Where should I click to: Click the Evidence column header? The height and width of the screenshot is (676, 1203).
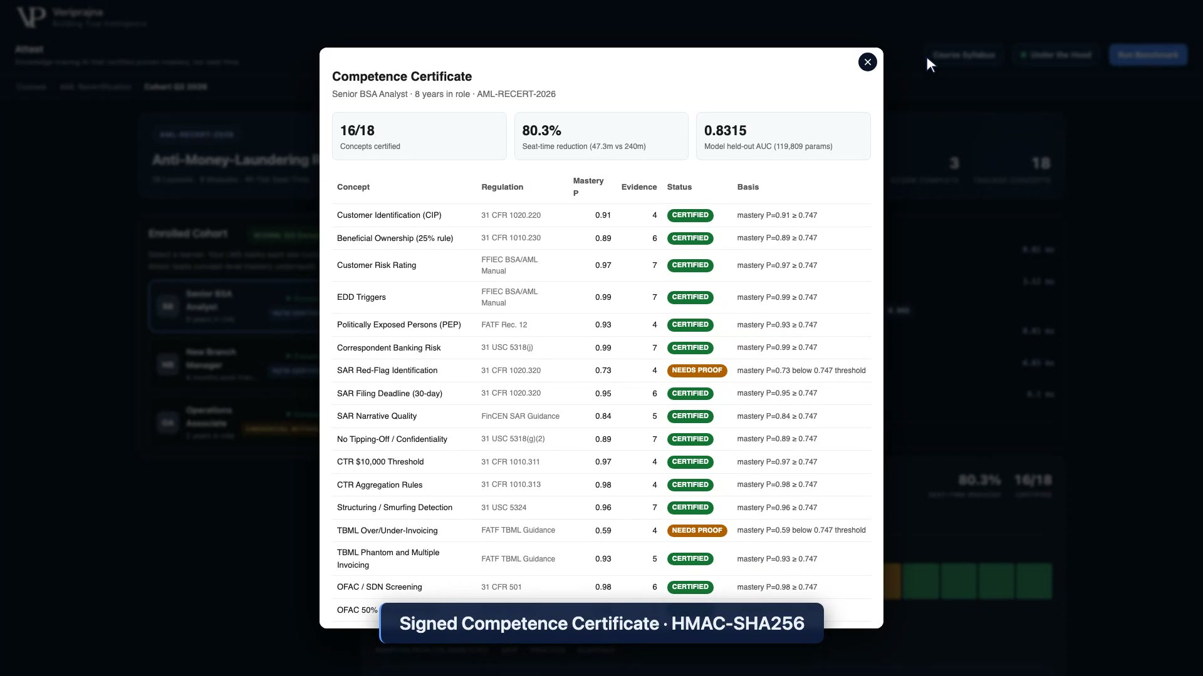pos(639,187)
